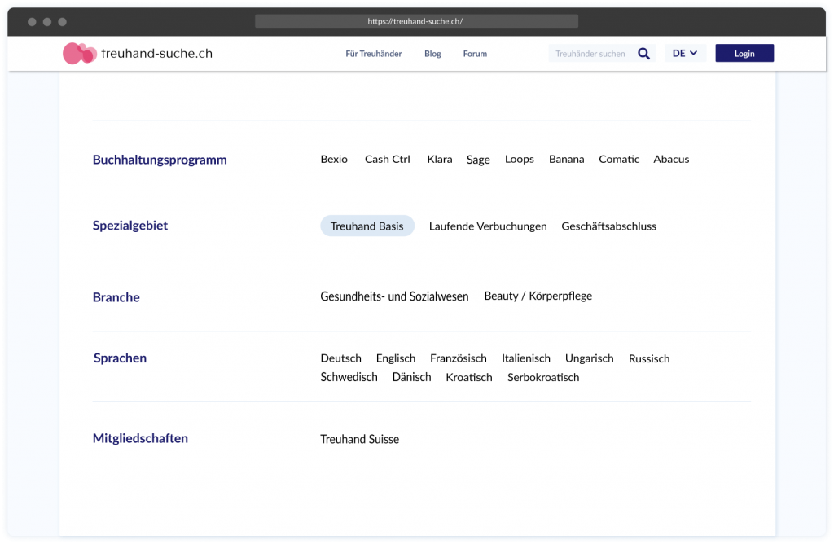Open the Forum link
834x544 pixels.
point(475,54)
